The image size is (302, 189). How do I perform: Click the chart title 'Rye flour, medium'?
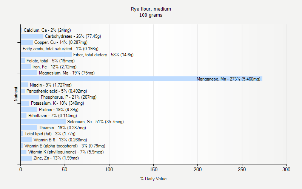pos(151,9)
